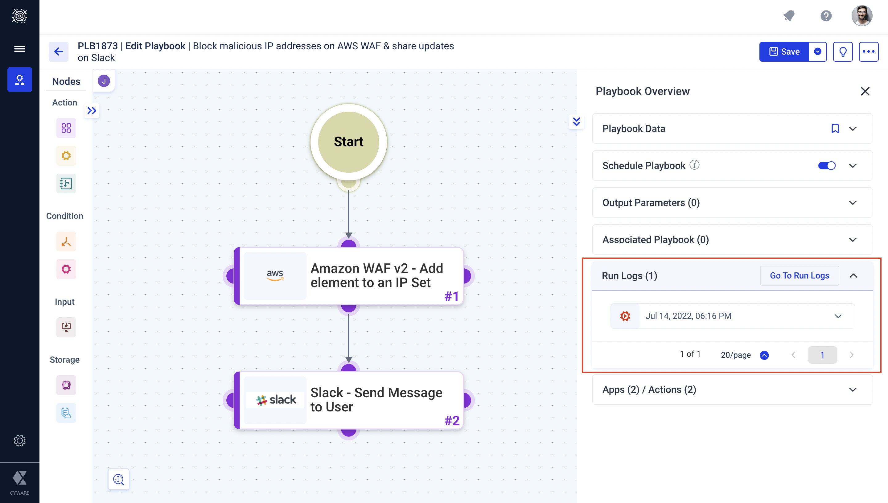Click the notification bell icon

tap(789, 16)
